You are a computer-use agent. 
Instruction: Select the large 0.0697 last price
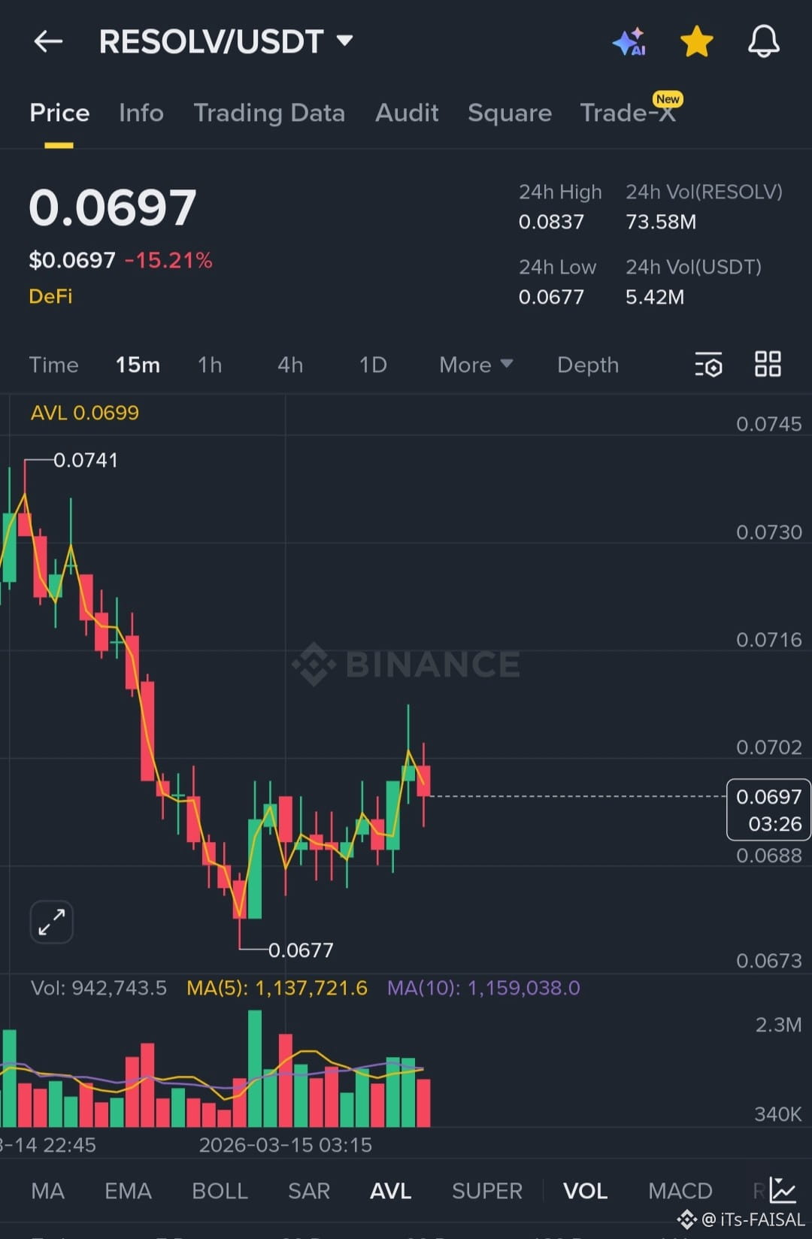pyautogui.click(x=113, y=208)
